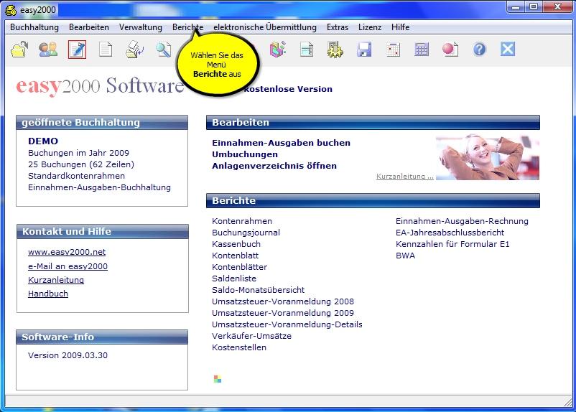
Task: Open the Hilfe menu
Action: point(401,27)
